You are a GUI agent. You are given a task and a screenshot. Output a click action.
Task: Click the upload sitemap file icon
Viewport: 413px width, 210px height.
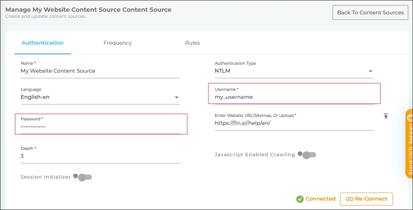pyautogui.click(x=386, y=116)
